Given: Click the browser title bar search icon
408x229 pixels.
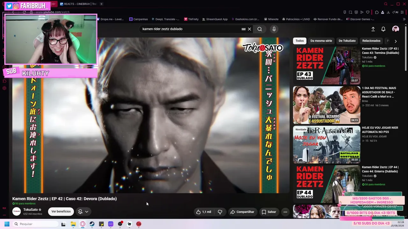Looking at the screenshot, I should (x=386, y=4).
